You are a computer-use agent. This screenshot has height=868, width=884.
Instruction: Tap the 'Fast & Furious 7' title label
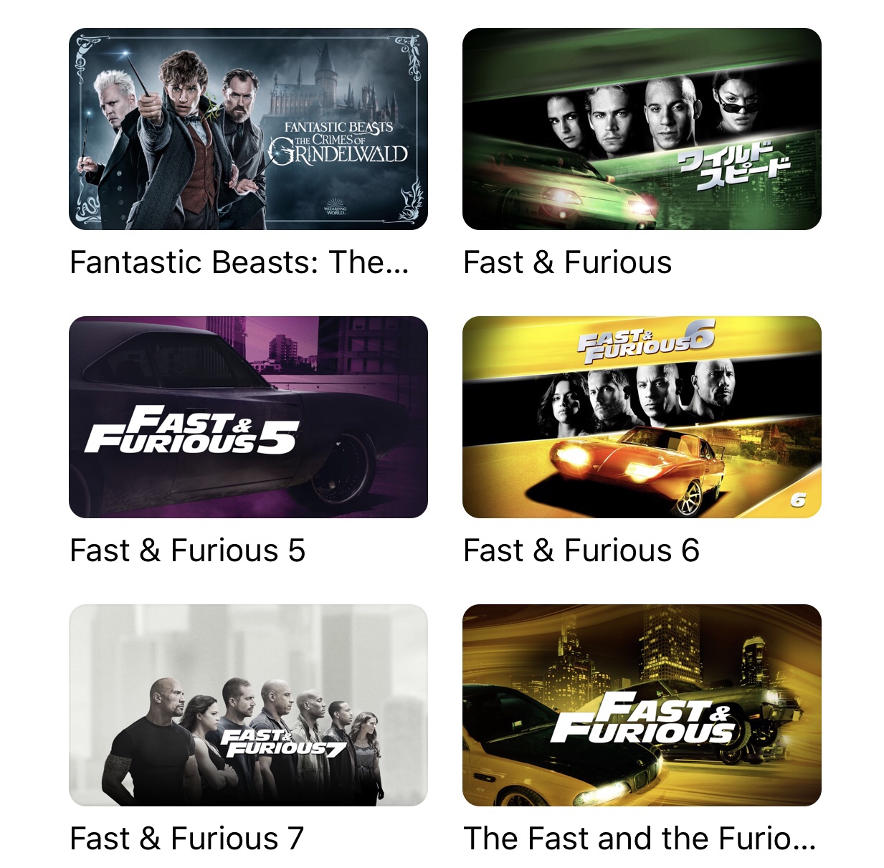tap(187, 839)
